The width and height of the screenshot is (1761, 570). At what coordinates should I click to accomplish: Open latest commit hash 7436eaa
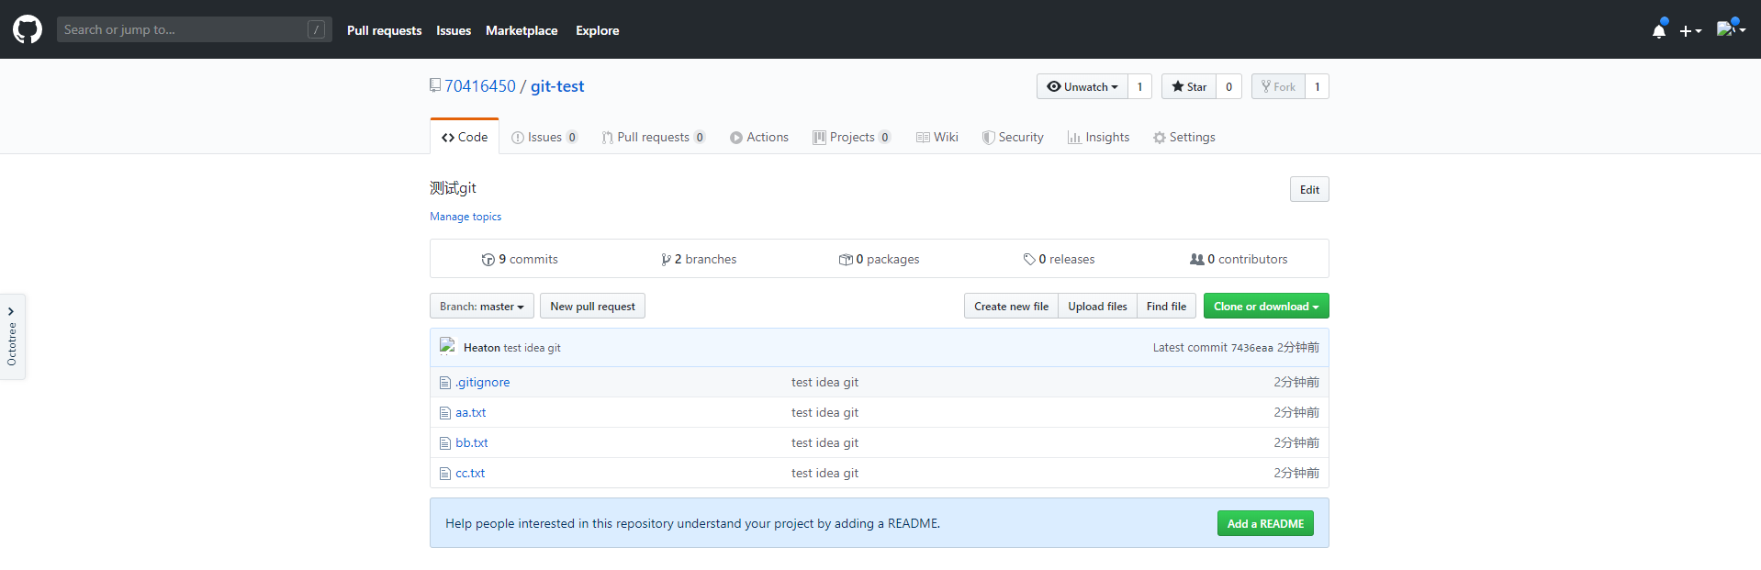[x=1251, y=348]
